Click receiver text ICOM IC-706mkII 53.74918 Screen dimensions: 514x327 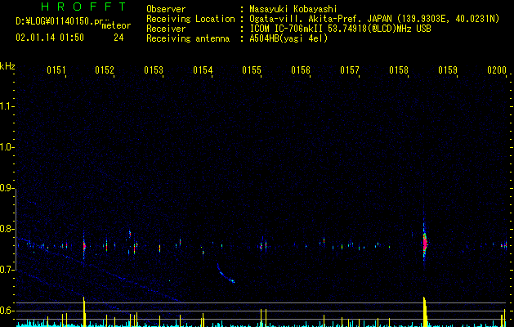(340, 29)
